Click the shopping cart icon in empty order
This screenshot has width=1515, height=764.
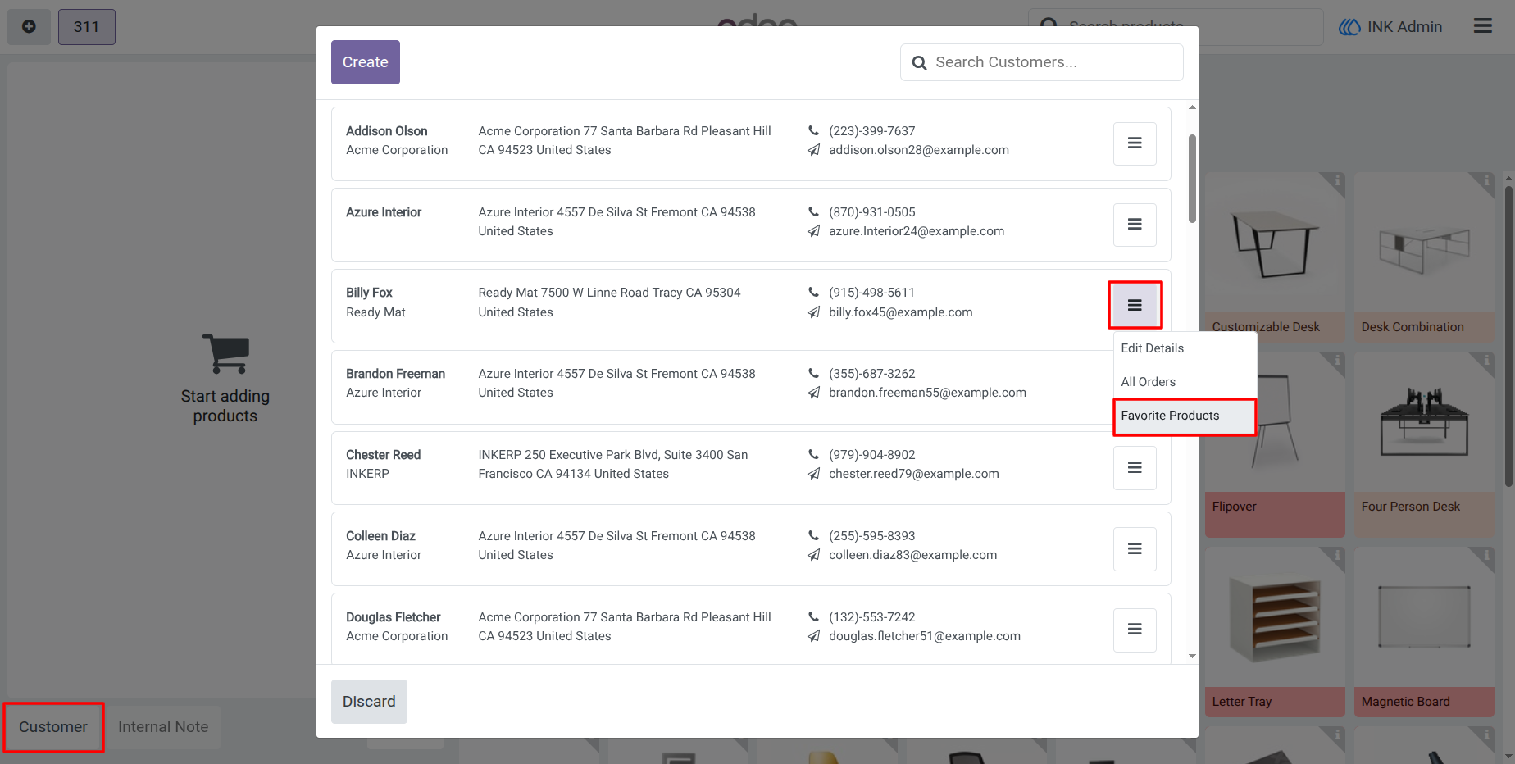click(225, 354)
